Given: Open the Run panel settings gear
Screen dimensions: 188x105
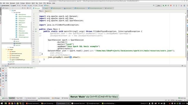Looking at the screenshot, I should (x=182, y=66).
